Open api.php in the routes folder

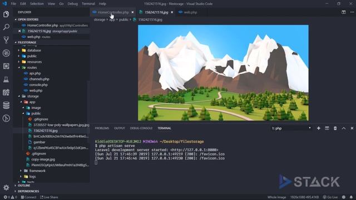(35, 73)
